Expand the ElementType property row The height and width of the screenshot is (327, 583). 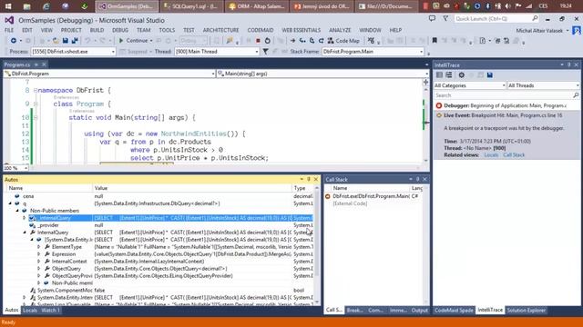[x=38, y=247]
